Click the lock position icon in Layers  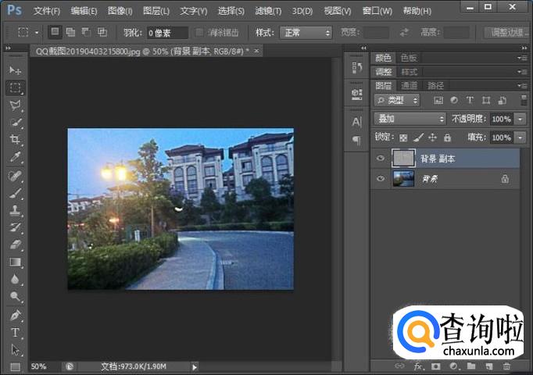pos(432,137)
